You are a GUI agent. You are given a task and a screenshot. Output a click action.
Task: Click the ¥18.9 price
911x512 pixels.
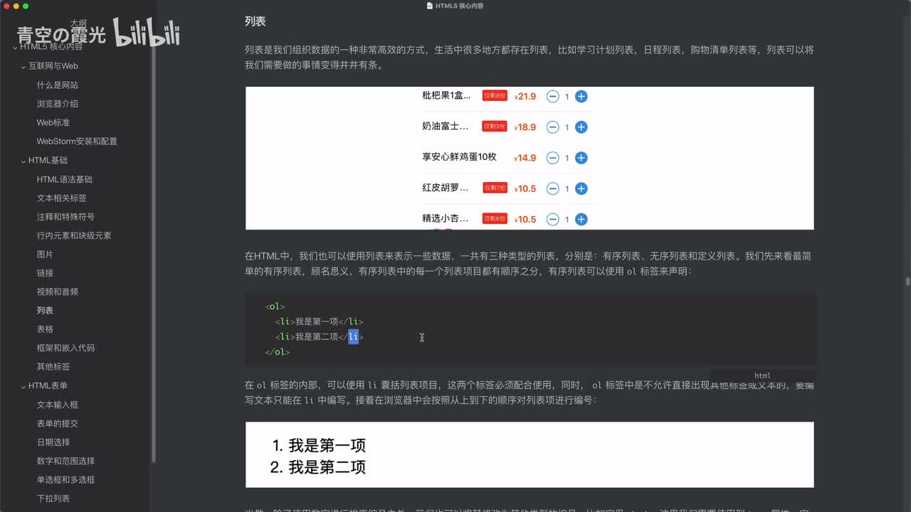click(x=525, y=127)
